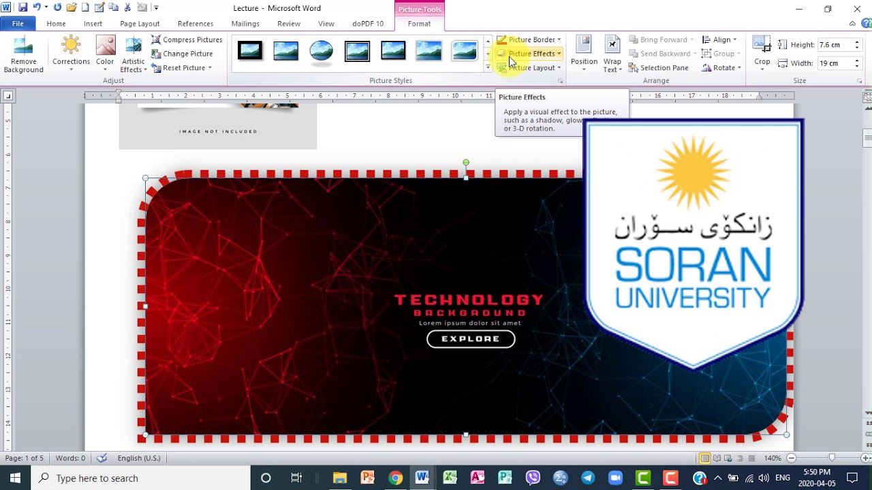Switch to Draft view in status bar
Image resolution: width=872 pixels, height=490 pixels.
(x=753, y=458)
